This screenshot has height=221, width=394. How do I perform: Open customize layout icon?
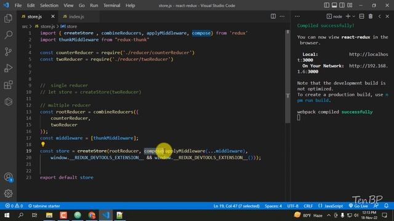pyautogui.click(x=350, y=6)
